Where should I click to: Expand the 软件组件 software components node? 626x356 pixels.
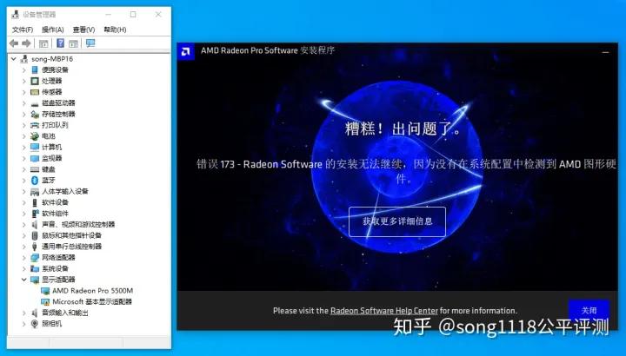(24, 214)
